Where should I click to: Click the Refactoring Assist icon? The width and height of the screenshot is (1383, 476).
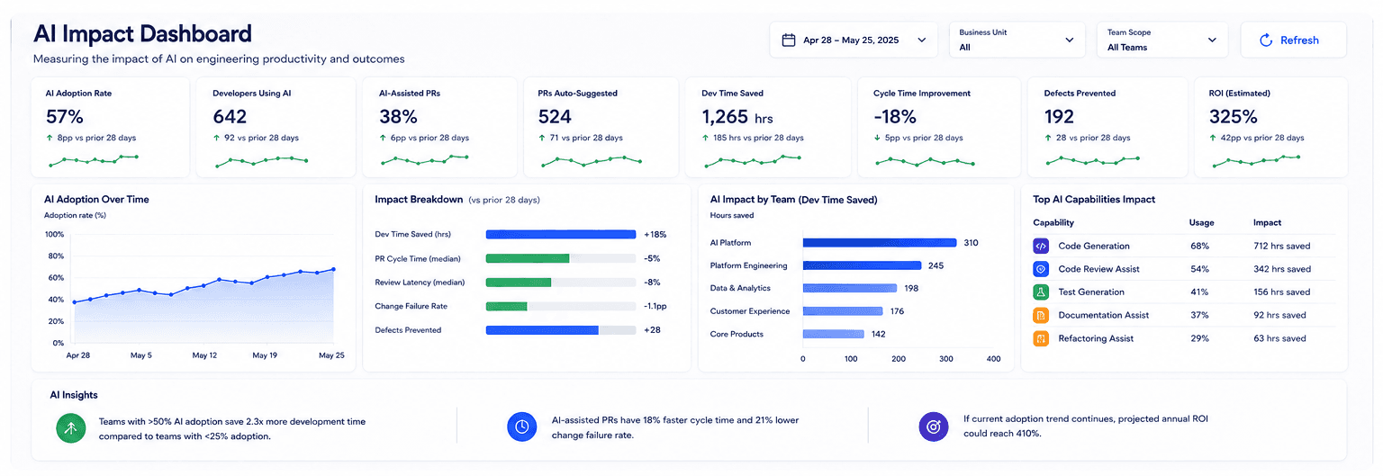click(1041, 339)
